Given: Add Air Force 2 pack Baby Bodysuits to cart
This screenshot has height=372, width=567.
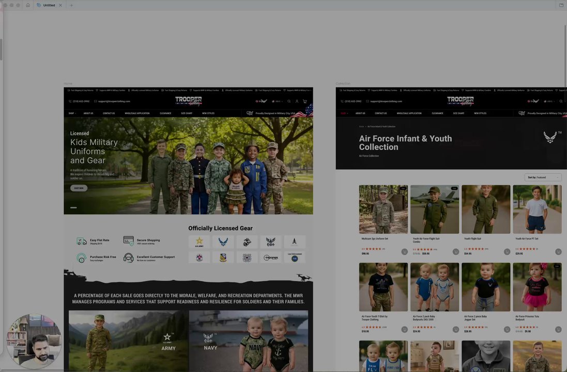Looking at the screenshot, I should tap(456, 329).
